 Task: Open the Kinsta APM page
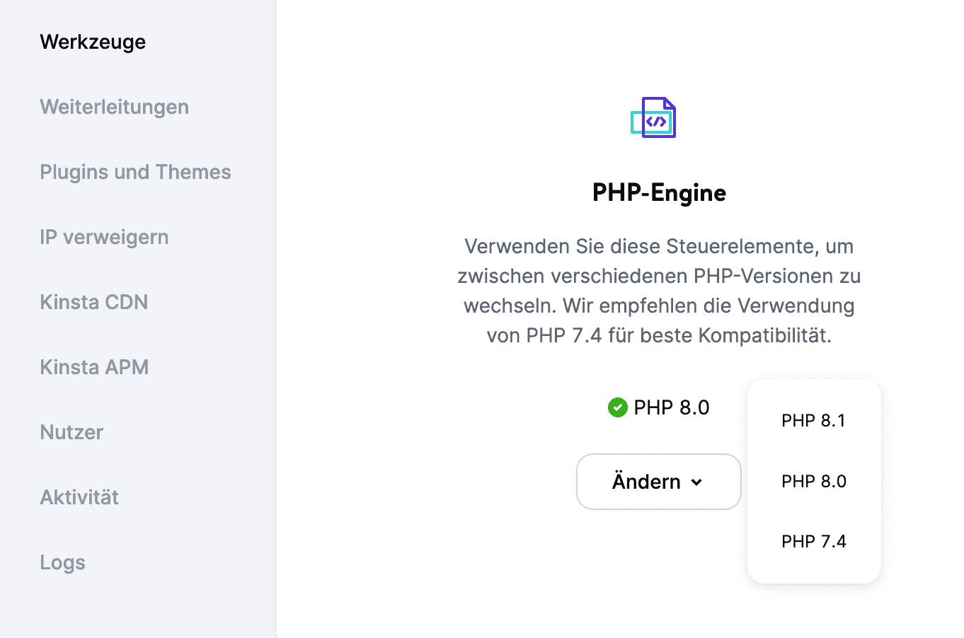tap(94, 368)
